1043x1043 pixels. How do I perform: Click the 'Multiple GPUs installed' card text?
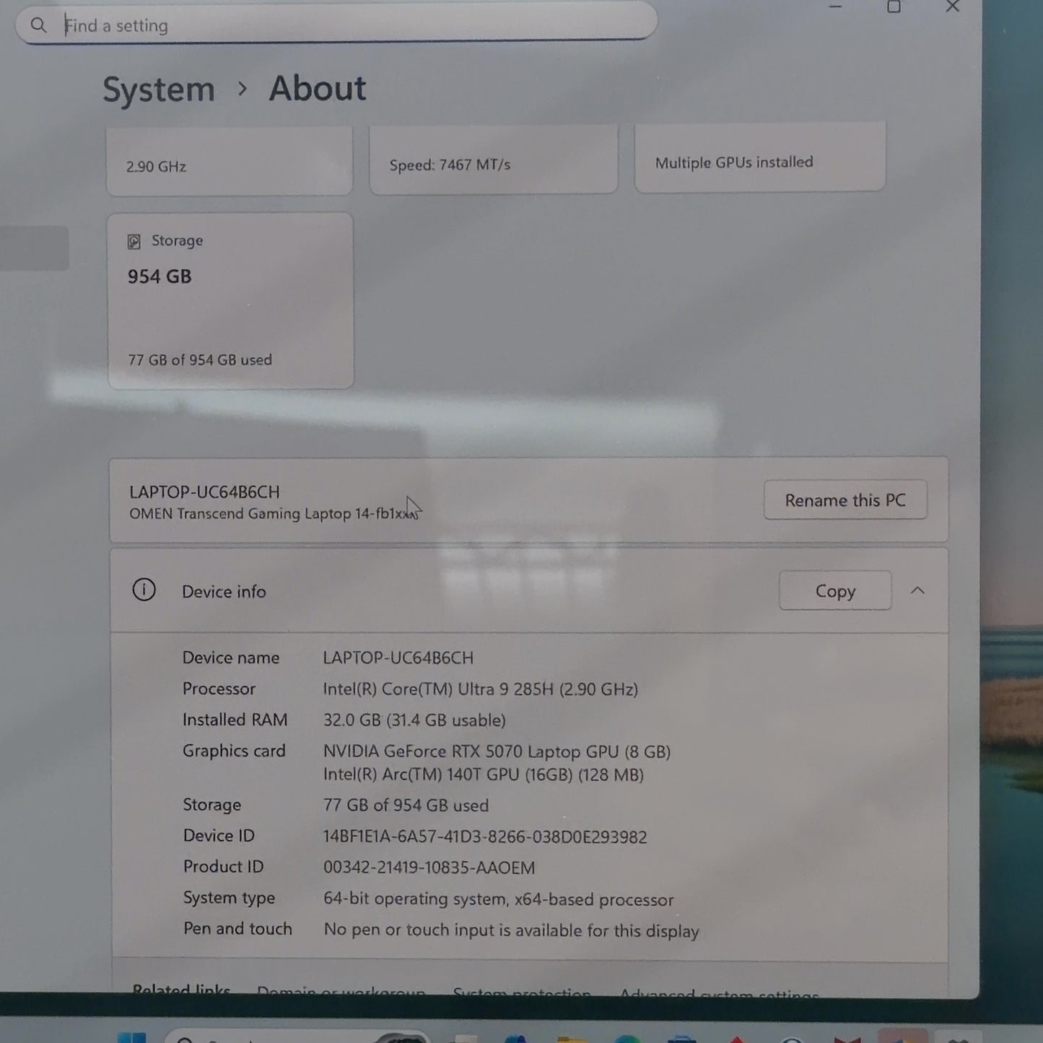point(734,162)
